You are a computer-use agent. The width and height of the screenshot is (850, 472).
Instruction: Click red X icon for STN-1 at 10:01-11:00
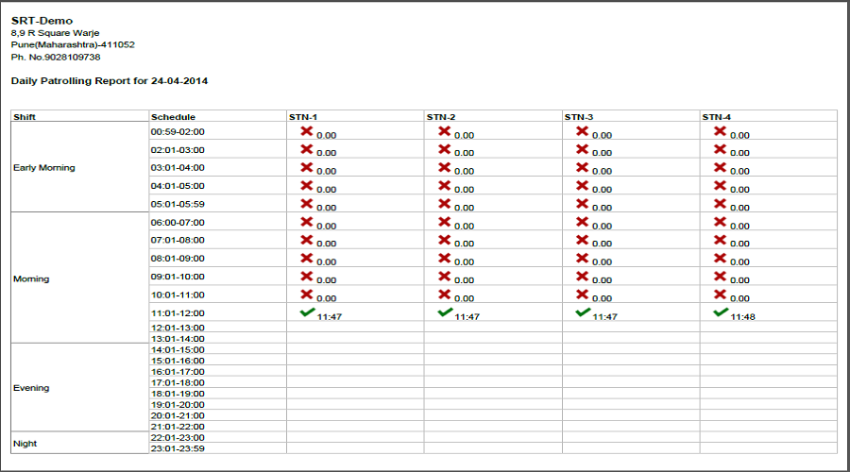(306, 294)
